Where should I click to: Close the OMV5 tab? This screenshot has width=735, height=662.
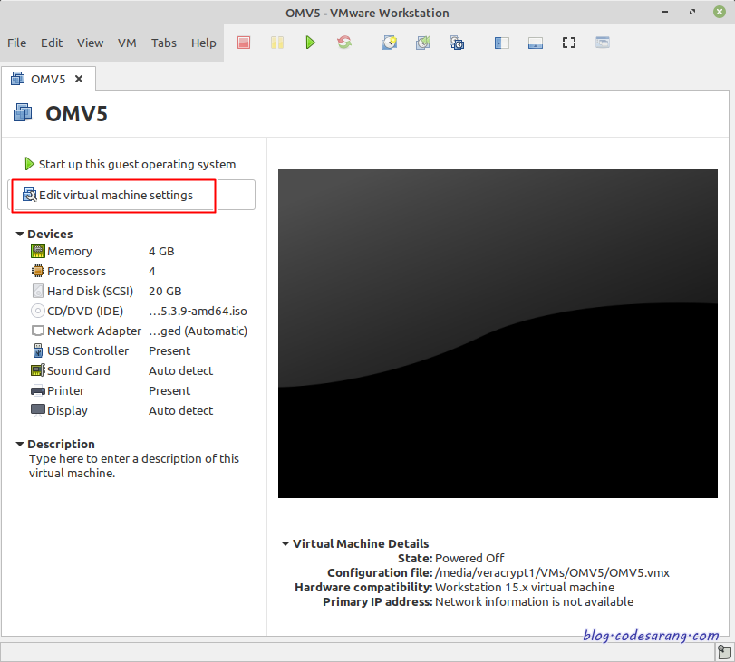click(79, 79)
